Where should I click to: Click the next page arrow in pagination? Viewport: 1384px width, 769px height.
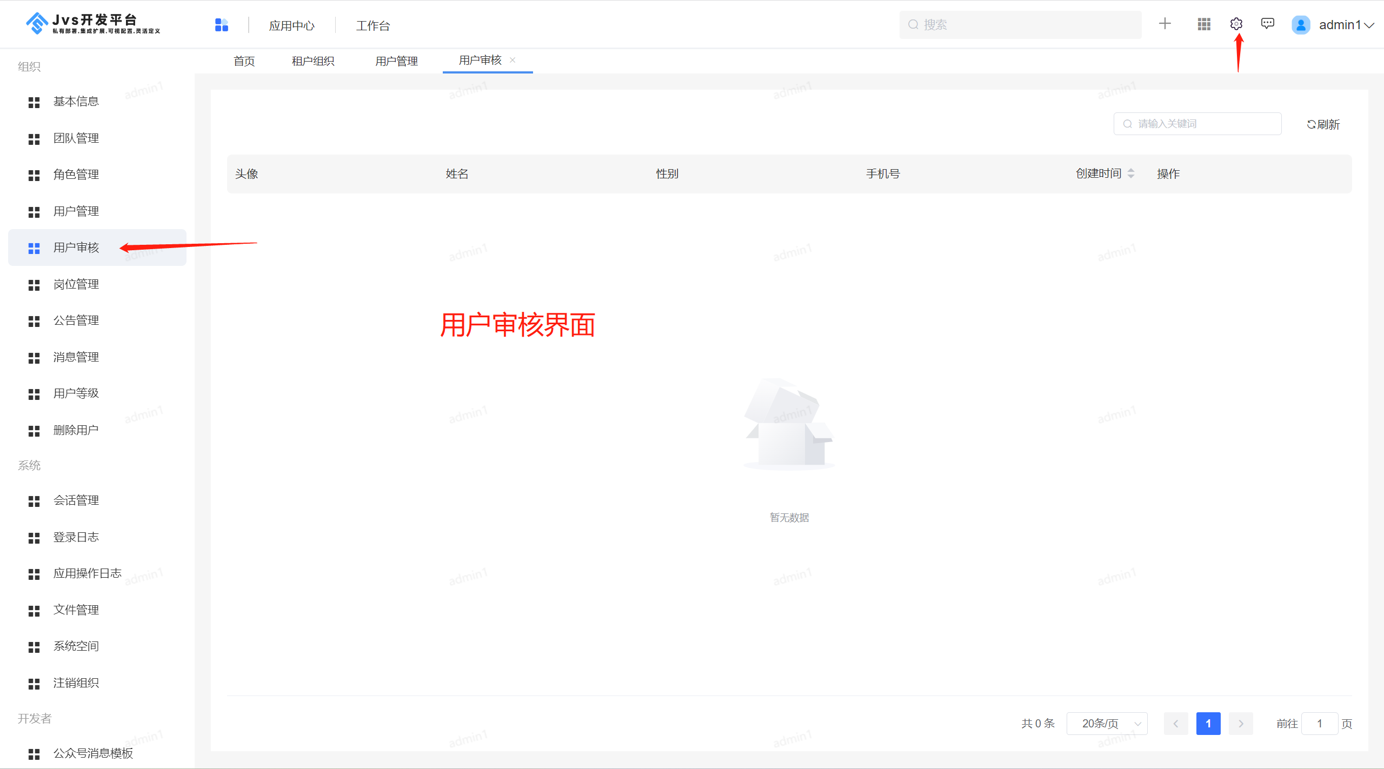coord(1241,724)
